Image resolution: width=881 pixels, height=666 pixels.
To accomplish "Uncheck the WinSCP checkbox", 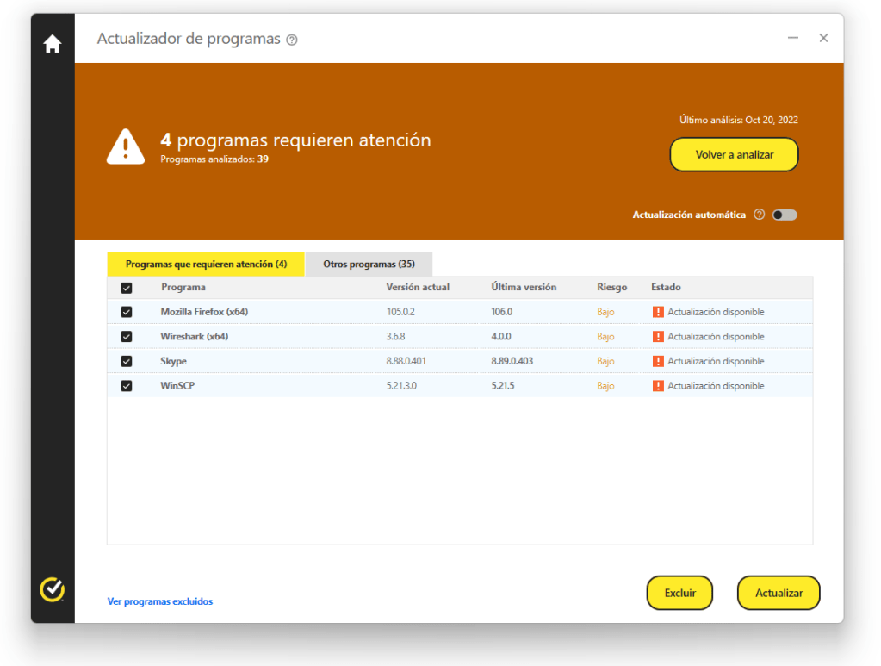I will click(127, 385).
